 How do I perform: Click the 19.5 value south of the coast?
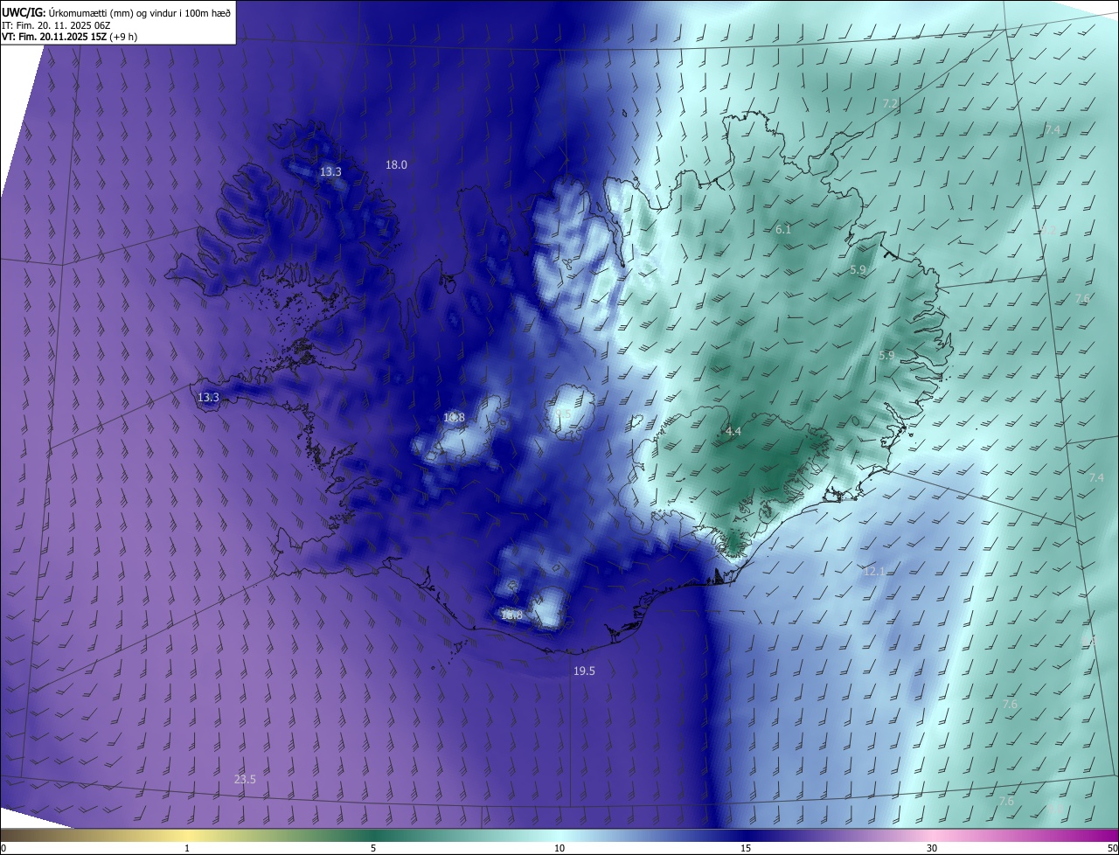584,671
